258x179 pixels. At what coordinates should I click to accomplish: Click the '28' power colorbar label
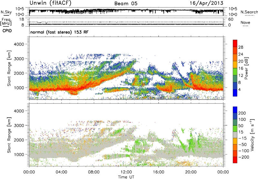click(241, 47)
